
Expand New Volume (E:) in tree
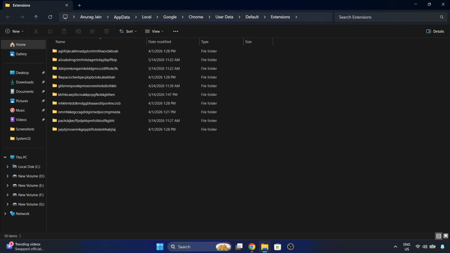(7, 185)
